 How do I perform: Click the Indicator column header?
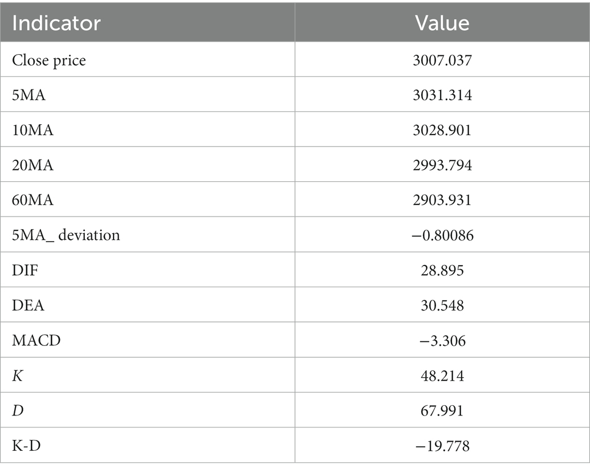tap(56, 23)
